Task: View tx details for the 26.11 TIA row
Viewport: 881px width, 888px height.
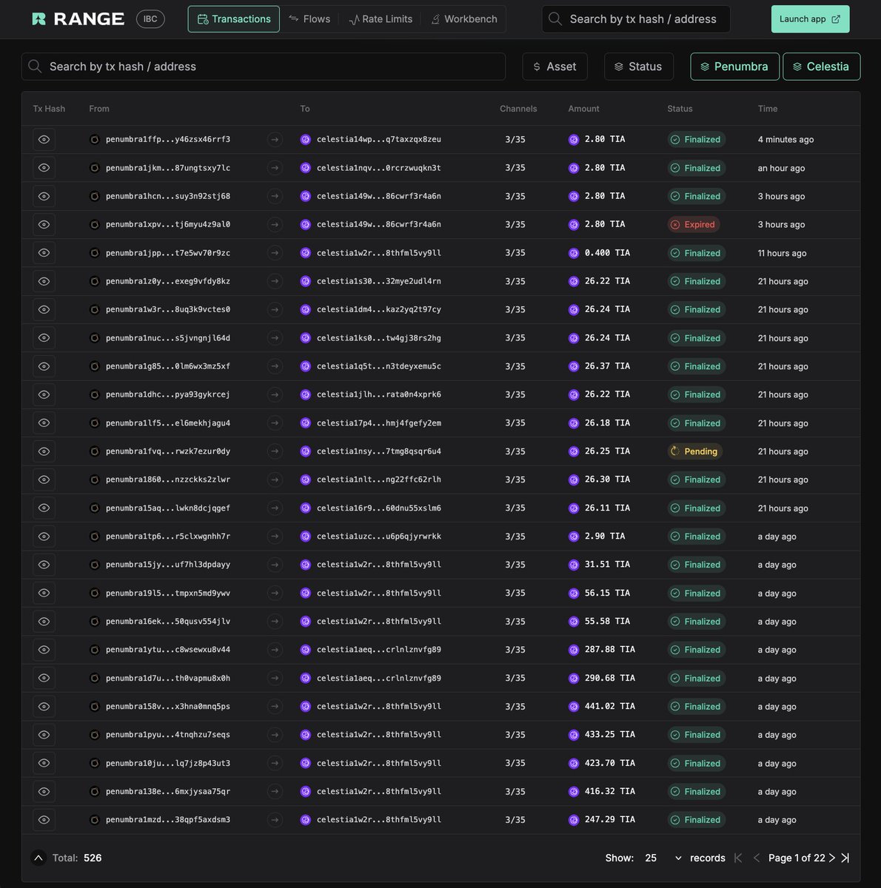Action: [44, 508]
